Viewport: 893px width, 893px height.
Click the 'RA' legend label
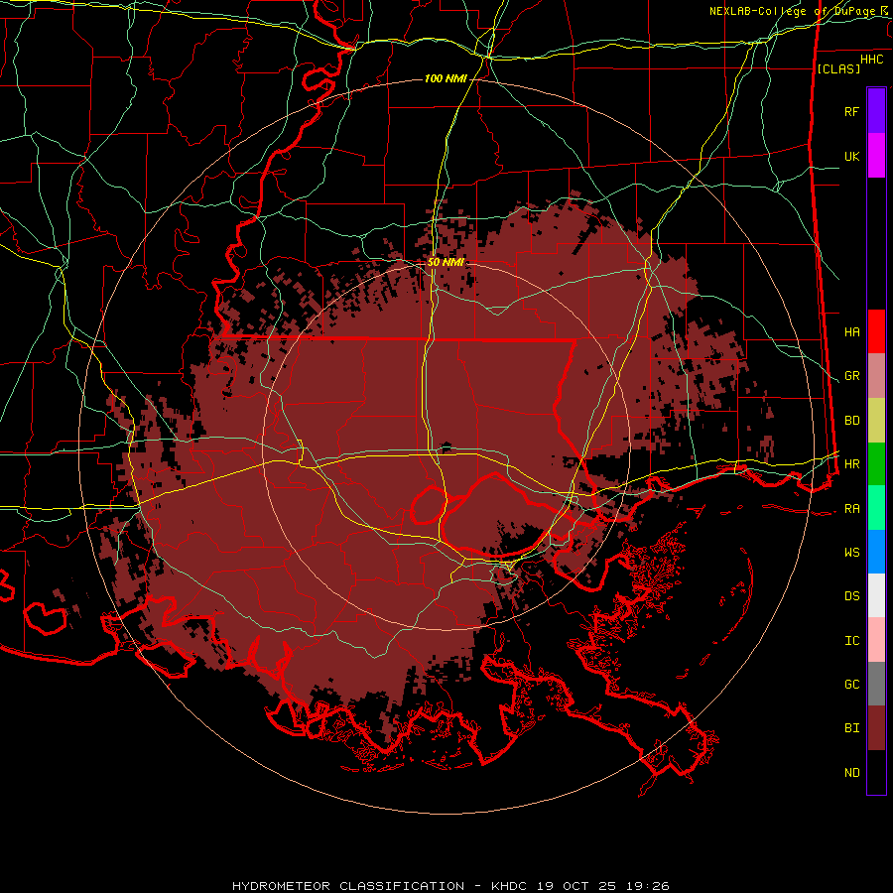(x=851, y=509)
